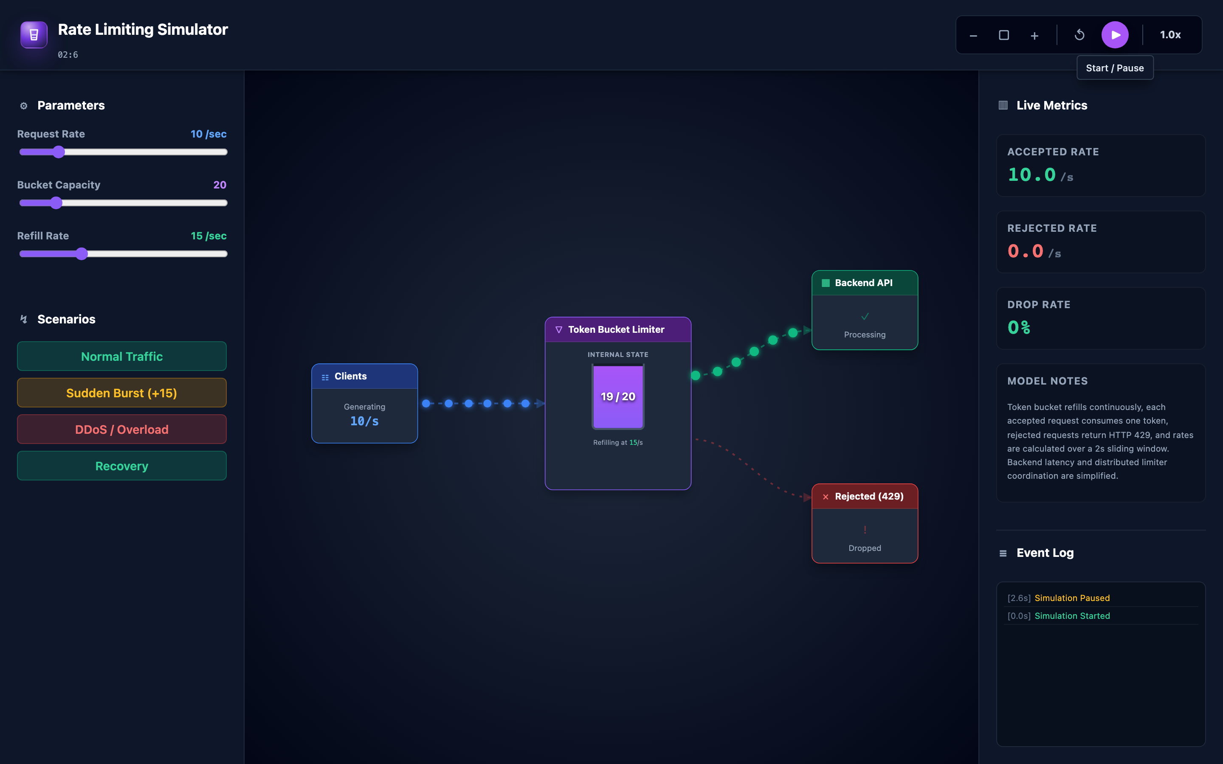This screenshot has height=764, width=1223.
Task: Click the Clients node icon
Action: coord(325,377)
